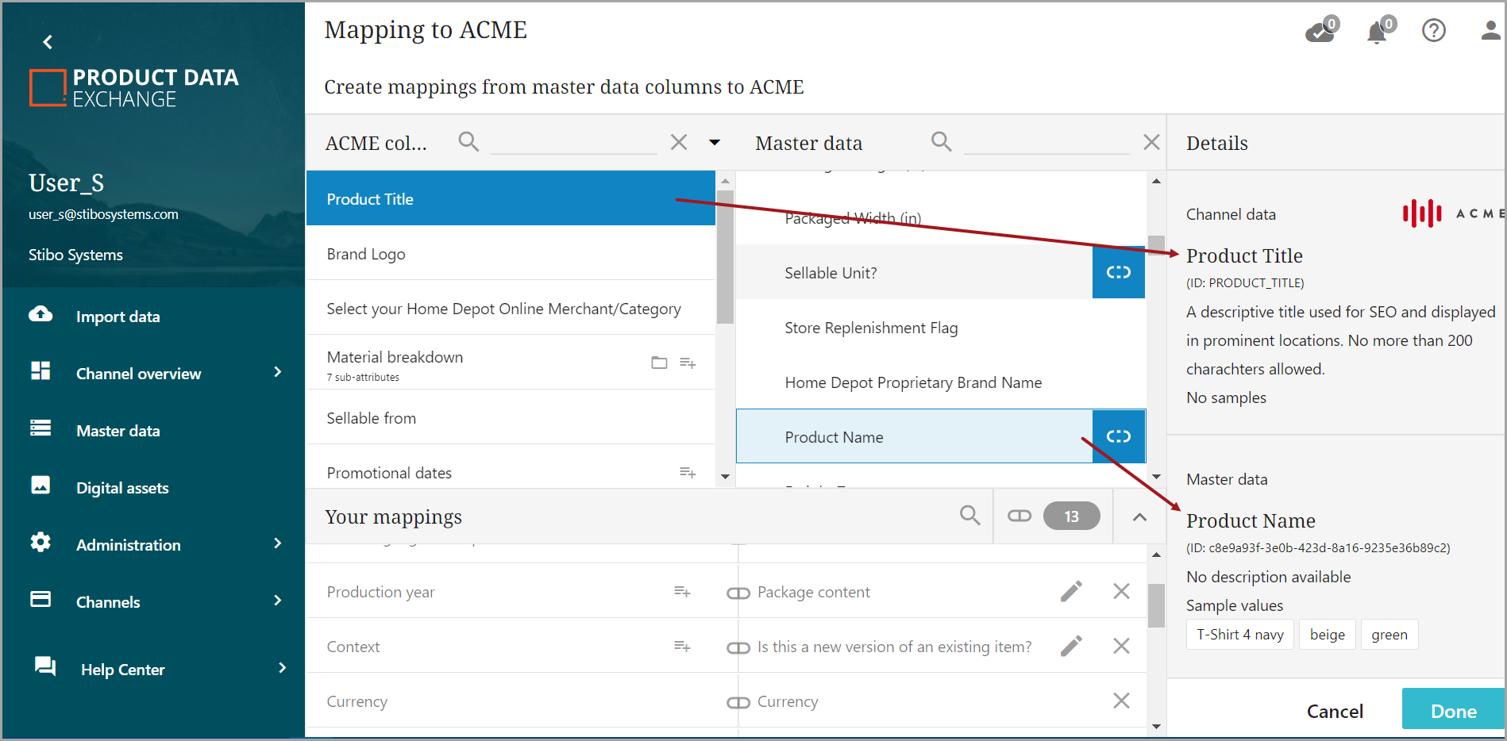Open the notifications bell
Screen dimensions: 1507x741
click(x=1378, y=32)
